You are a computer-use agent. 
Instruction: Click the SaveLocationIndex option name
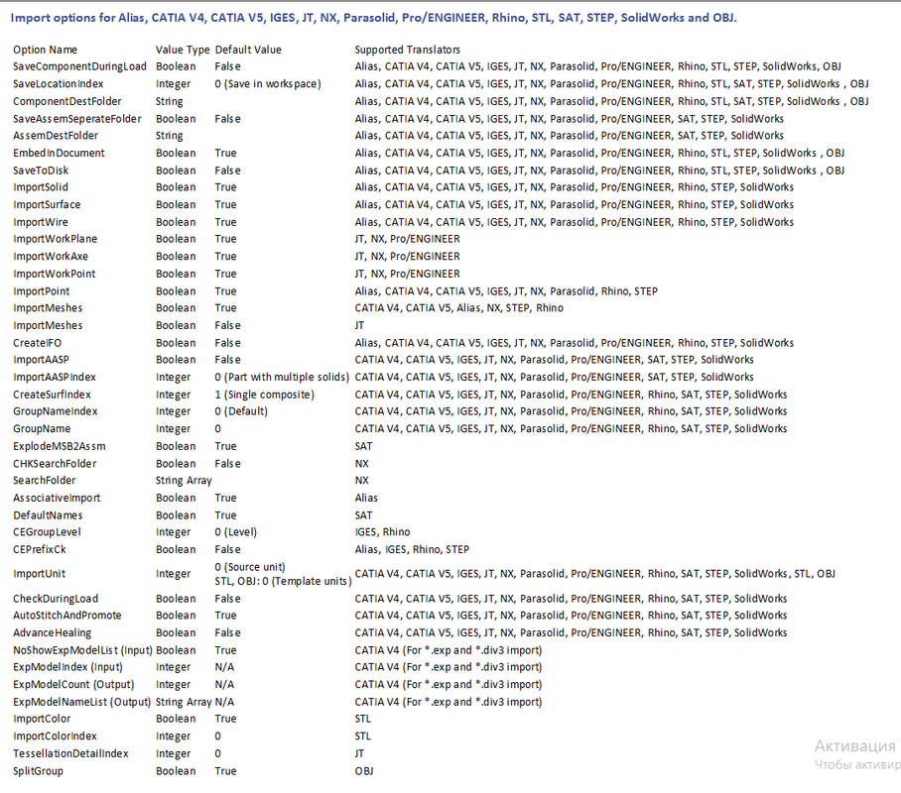pyautogui.click(x=58, y=84)
